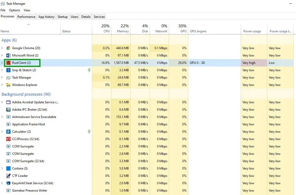Select the Background processes (90) heading

point(26,94)
